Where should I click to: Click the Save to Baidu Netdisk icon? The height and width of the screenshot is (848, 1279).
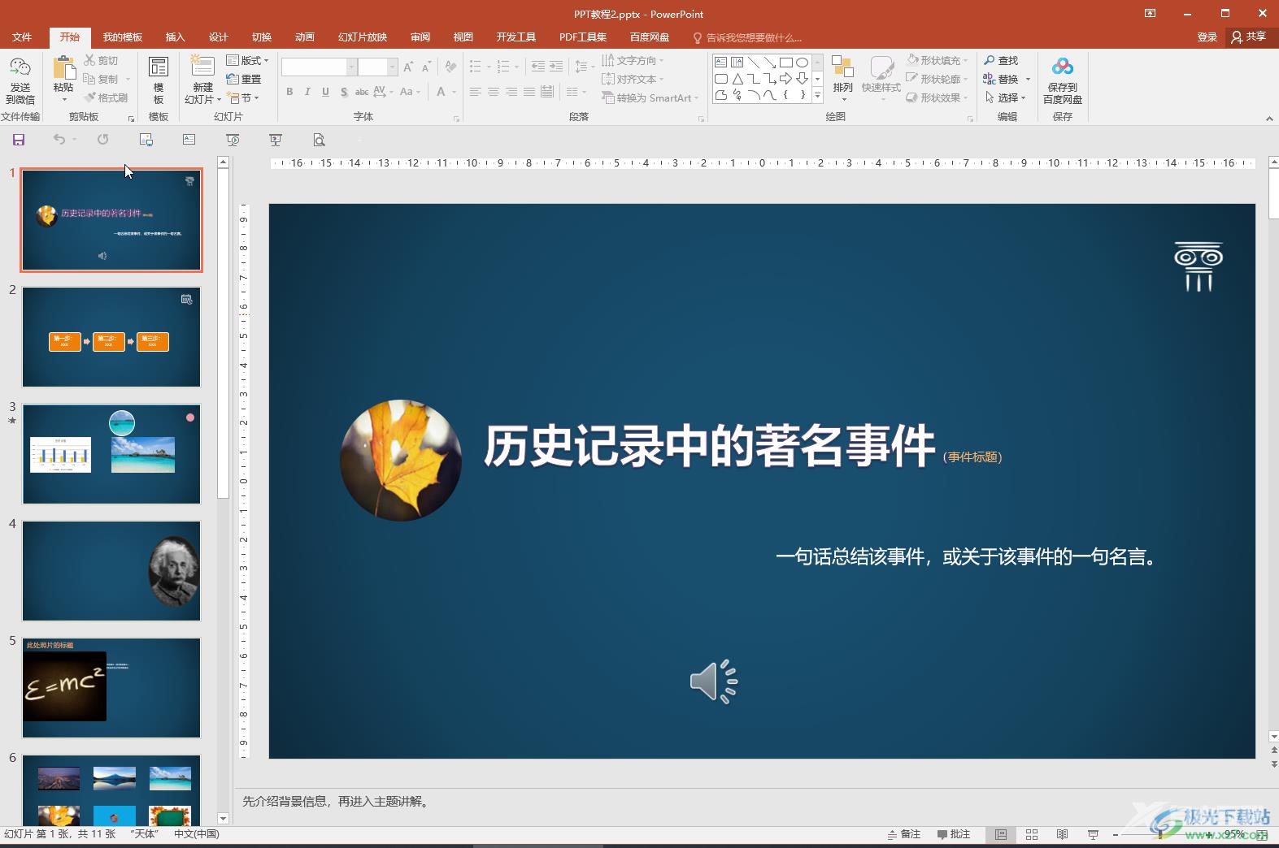(x=1062, y=67)
